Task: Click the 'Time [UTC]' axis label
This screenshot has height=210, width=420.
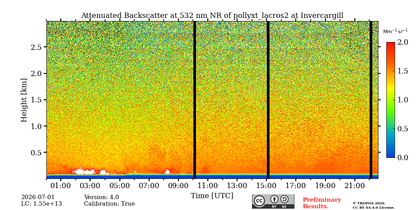Action: tap(212, 196)
